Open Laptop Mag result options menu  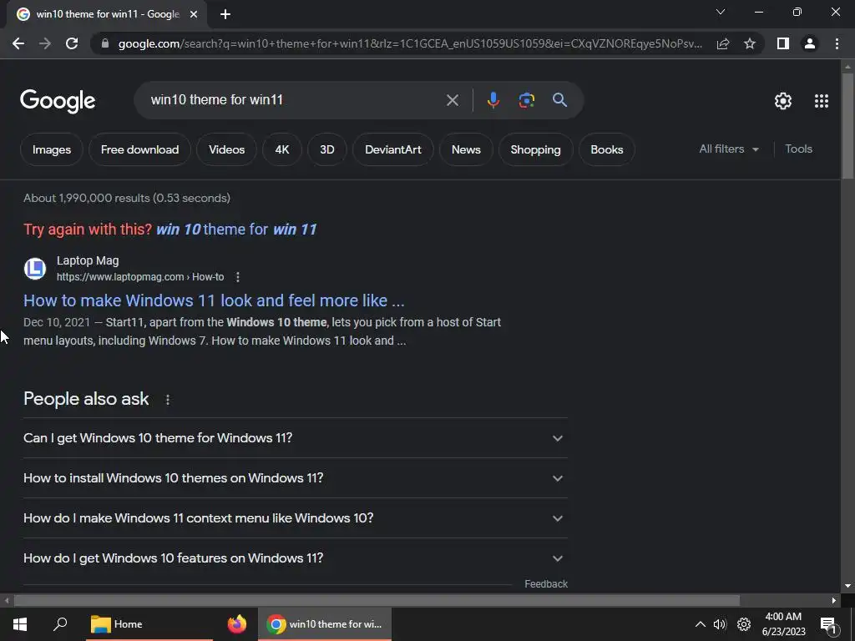pos(237,277)
